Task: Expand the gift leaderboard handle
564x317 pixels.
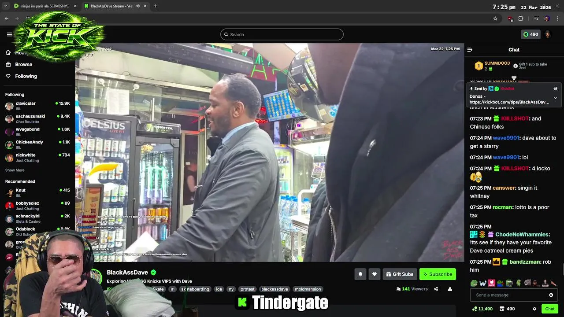Action: tap(514, 78)
